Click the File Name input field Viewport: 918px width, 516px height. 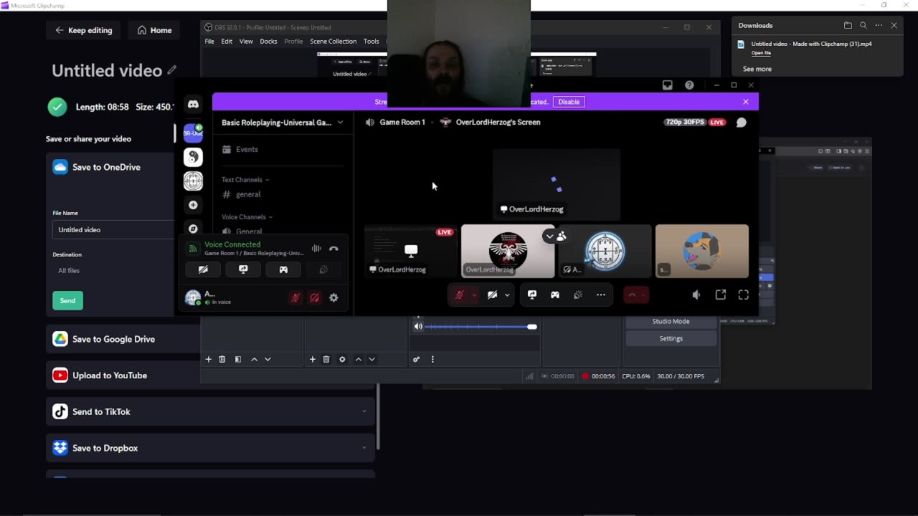pyautogui.click(x=113, y=229)
